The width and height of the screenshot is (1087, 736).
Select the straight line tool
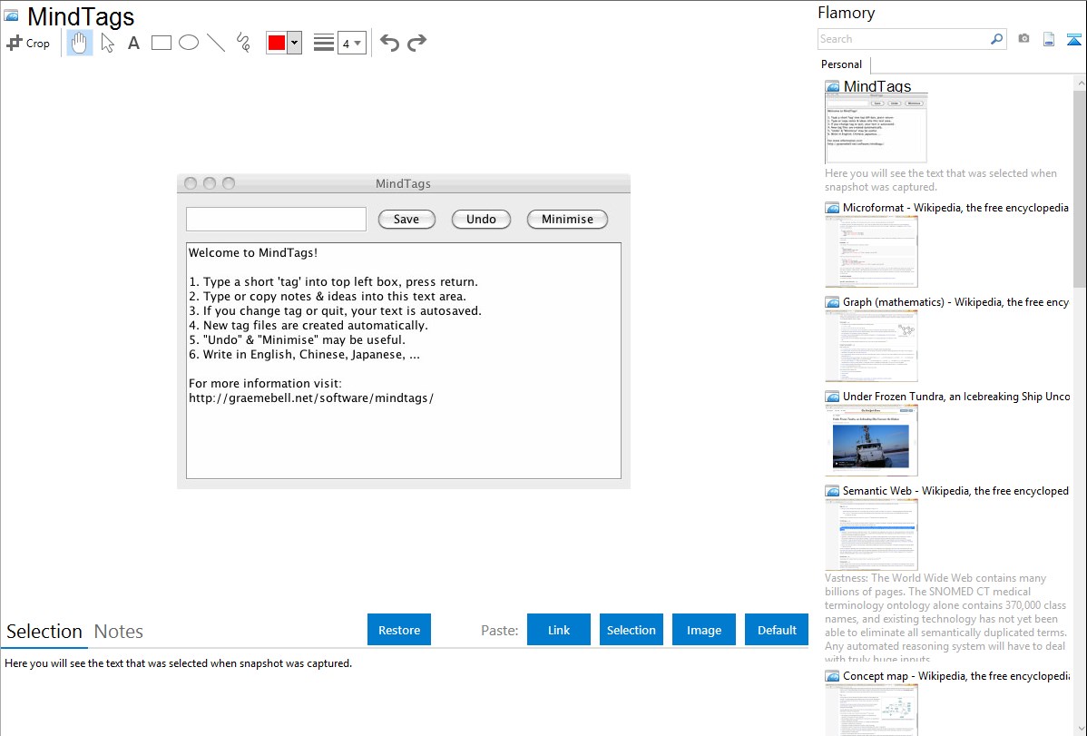[216, 43]
